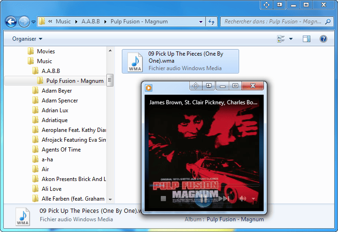Pause the track with the round button
The image size is (338, 232).
click(x=203, y=198)
